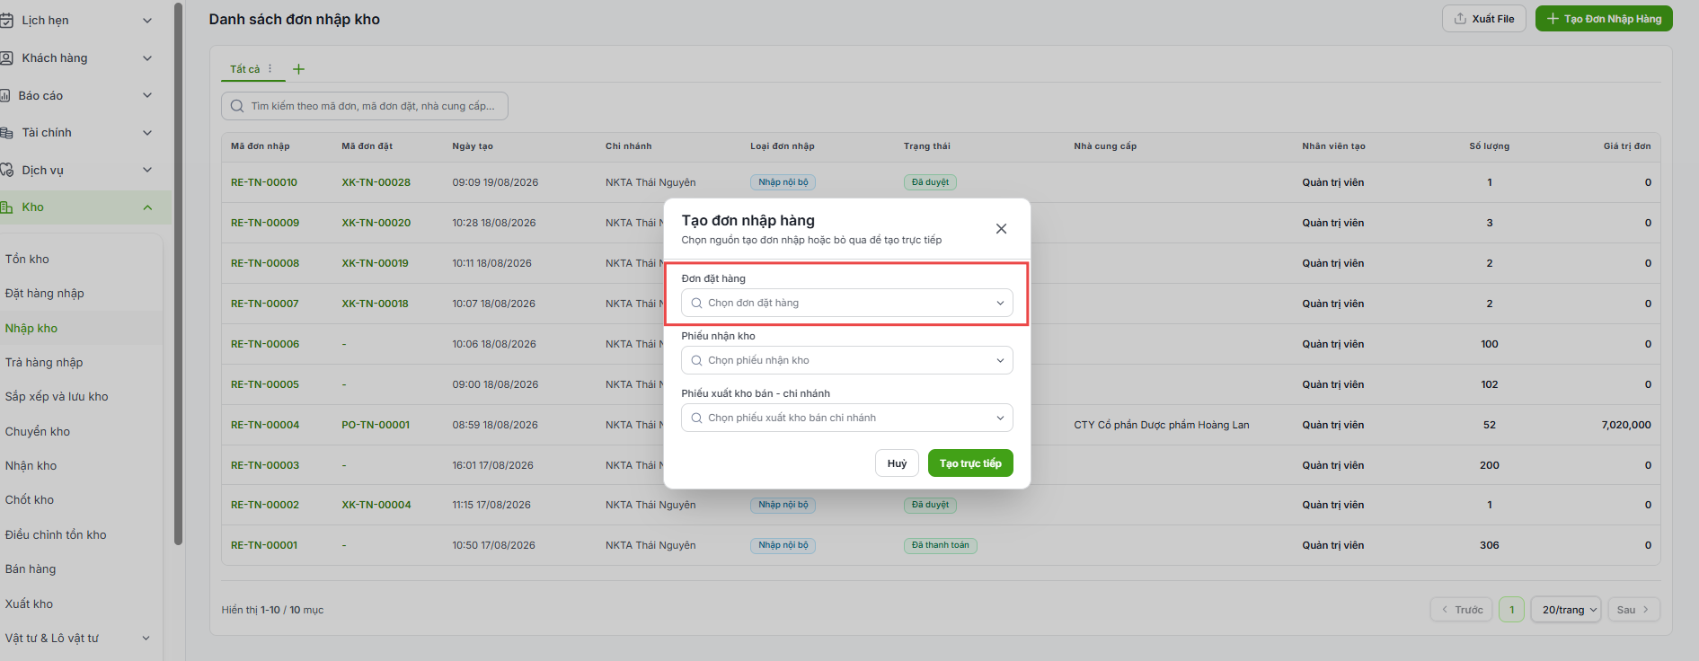Screen dimensions: 1699x661
Task: Open order RE-TN-00010
Action: pyautogui.click(x=264, y=182)
